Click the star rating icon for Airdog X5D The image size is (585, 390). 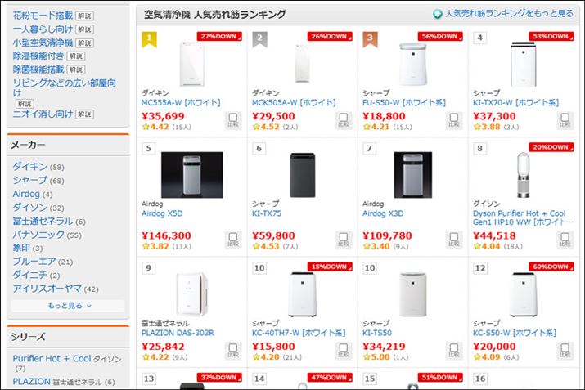[x=147, y=245]
